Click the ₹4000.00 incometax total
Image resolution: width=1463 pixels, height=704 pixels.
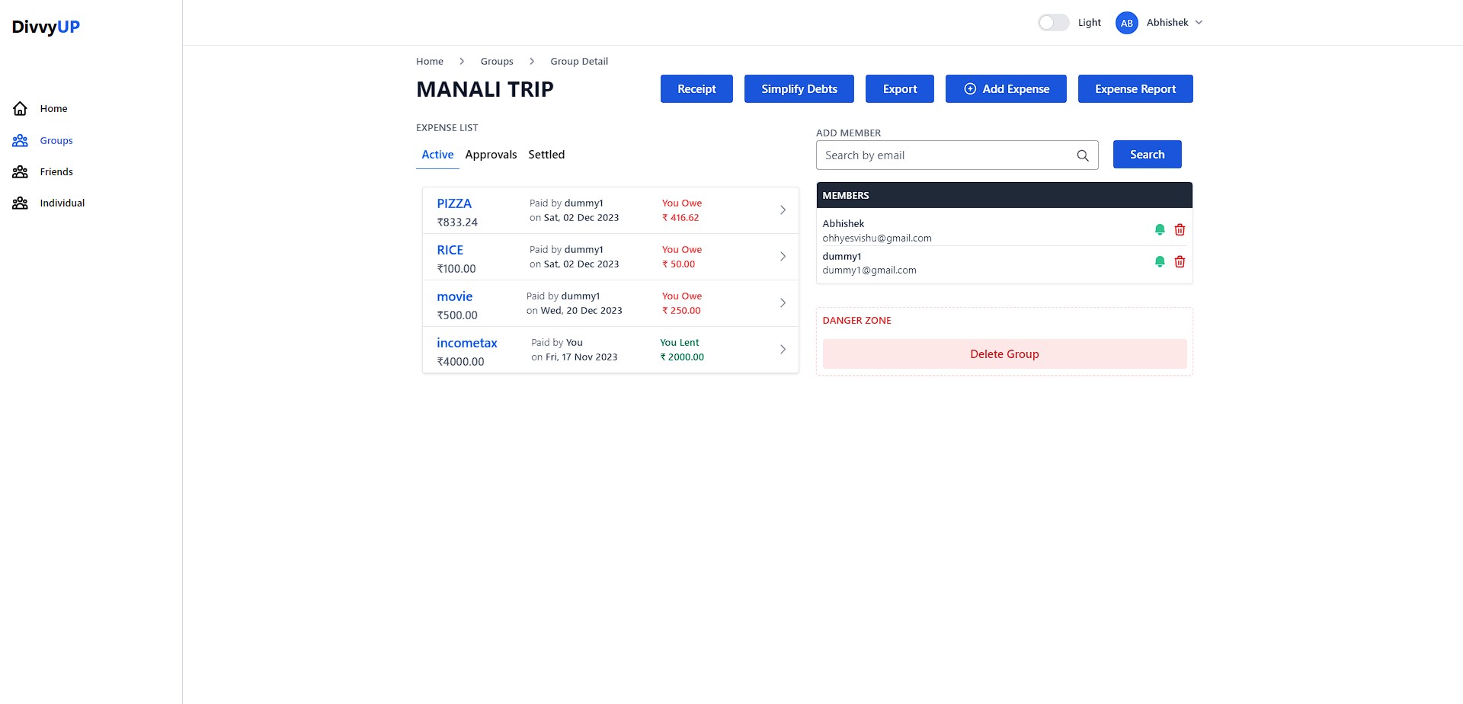point(460,362)
